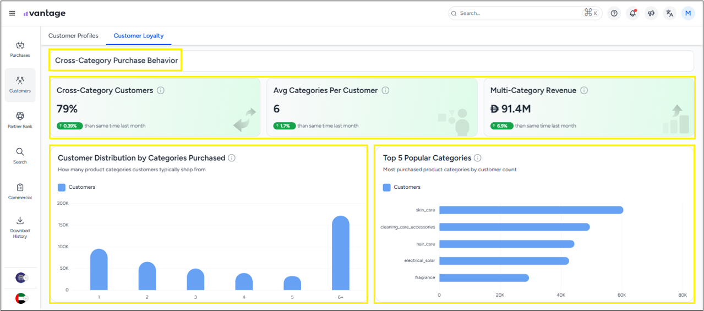The width and height of the screenshot is (704, 311).
Task: Click the help question mark icon
Action: pyautogui.click(x=614, y=13)
